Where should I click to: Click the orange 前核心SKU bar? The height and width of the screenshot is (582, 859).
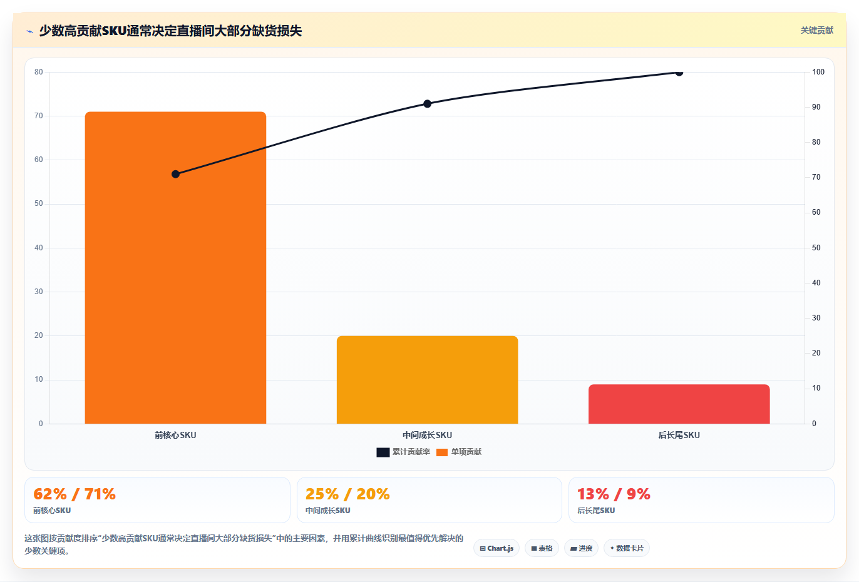175,268
